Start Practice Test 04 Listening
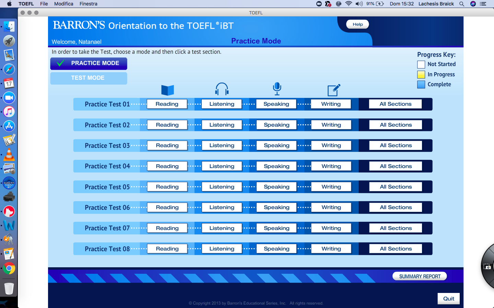This screenshot has height=308, width=494. pyautogui.click(x=222, y=166)
